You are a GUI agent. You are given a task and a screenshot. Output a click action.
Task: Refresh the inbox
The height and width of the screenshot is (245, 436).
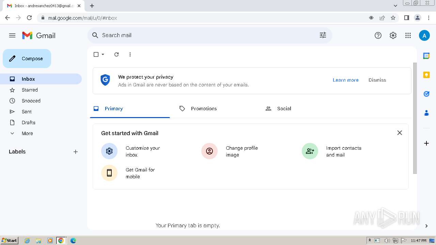point(116,54)
